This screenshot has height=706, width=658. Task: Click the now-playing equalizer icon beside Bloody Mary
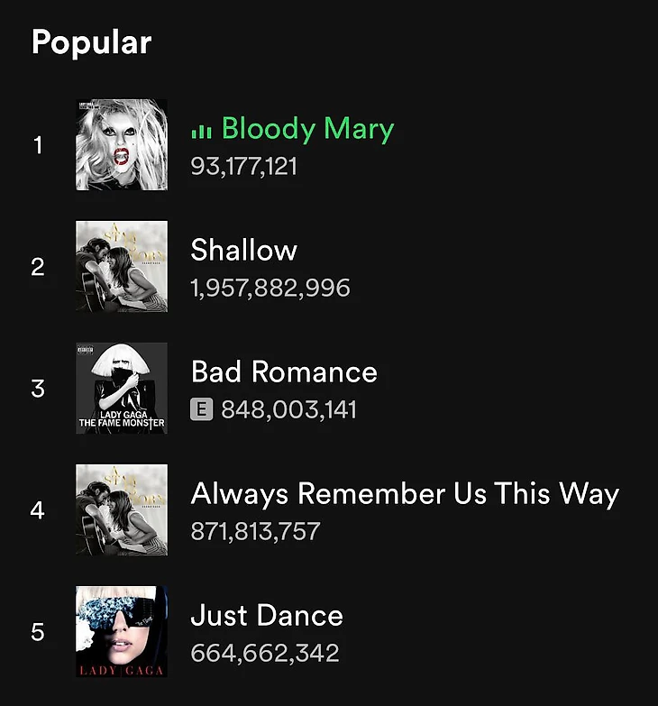[x=201, y=132]
